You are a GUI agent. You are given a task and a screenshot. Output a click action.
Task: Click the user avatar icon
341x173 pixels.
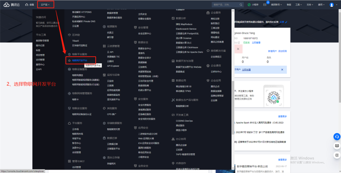332,4
